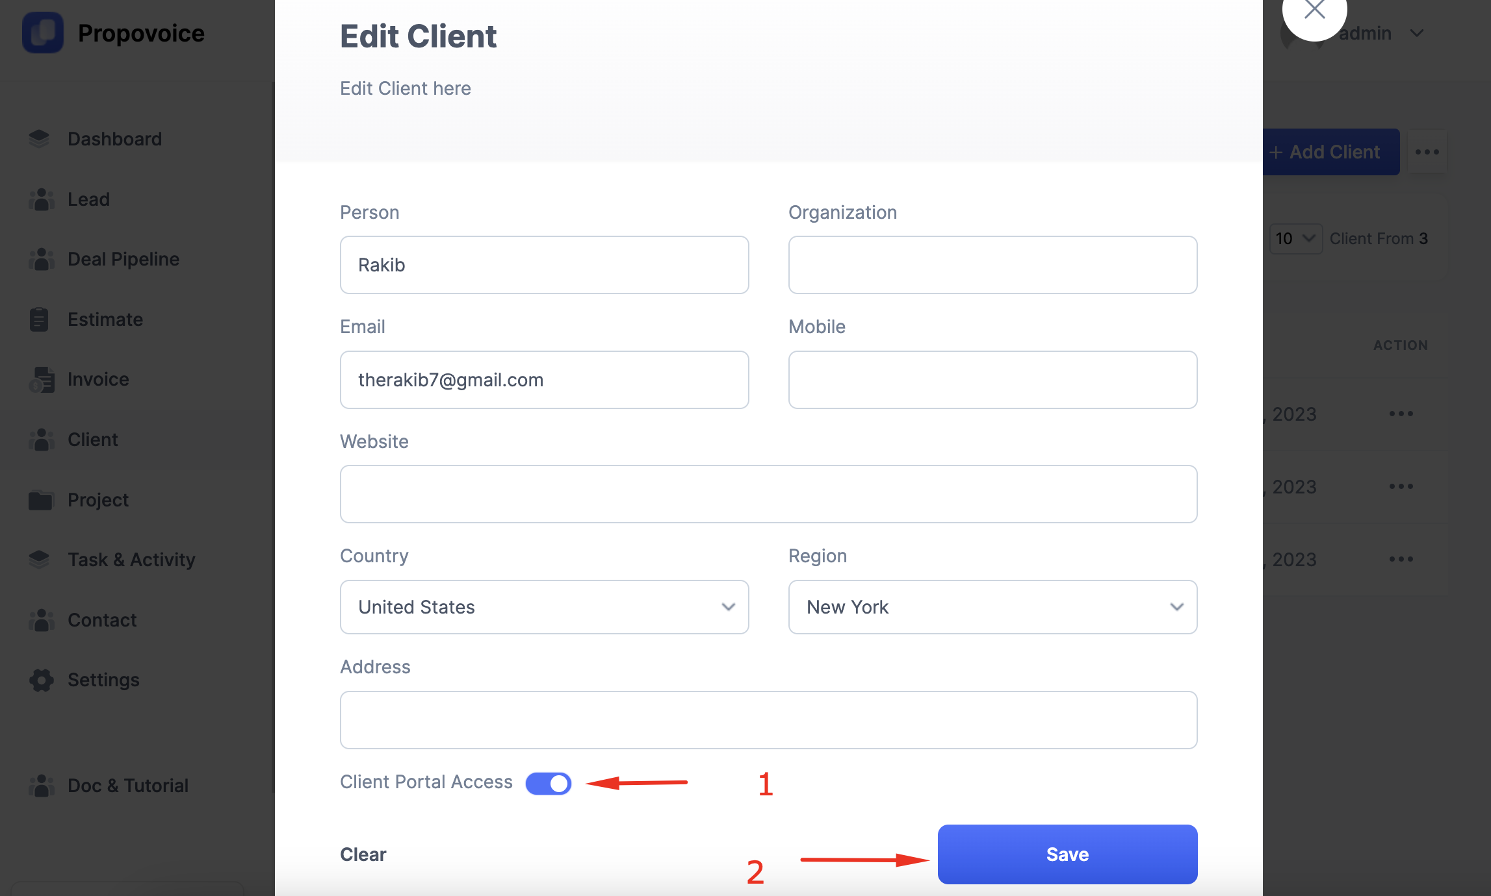Click the Project folder icon
This screenshot has height=896, width=1491.
coord(40,500)
